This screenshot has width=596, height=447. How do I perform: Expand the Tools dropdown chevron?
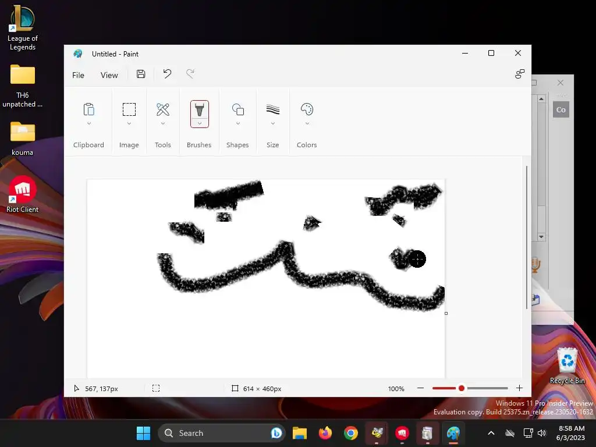click(163, 123)
